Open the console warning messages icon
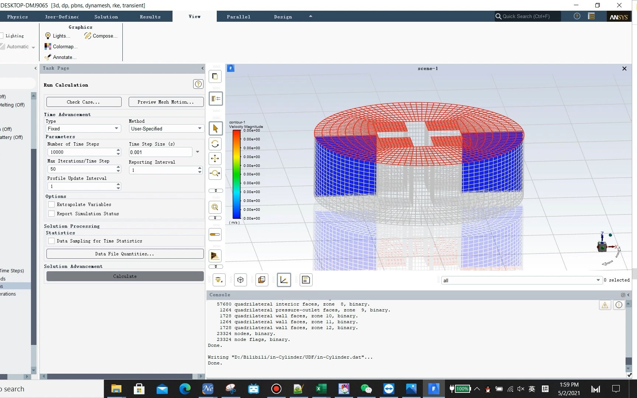637x398 pixels. 605,305
